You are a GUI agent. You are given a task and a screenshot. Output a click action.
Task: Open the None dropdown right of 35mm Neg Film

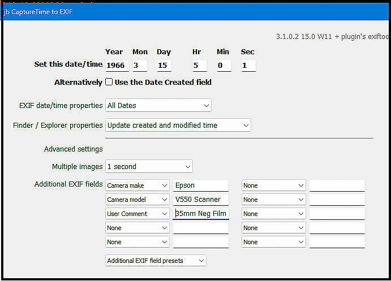tap(273, 214)
